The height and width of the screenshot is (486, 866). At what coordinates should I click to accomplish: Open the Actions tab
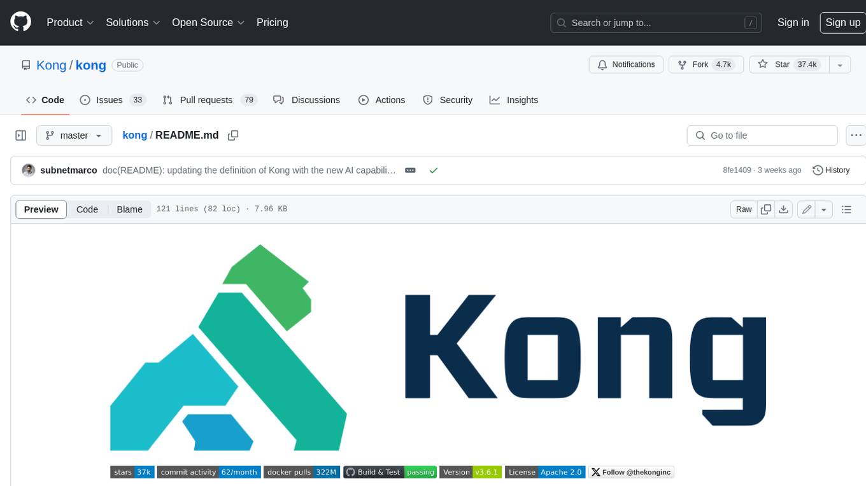(381, 100)
